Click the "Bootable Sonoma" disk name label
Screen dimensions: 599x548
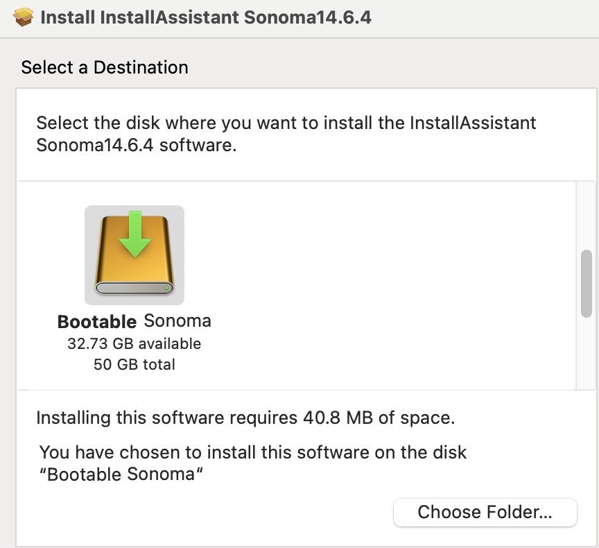[134, 322]
